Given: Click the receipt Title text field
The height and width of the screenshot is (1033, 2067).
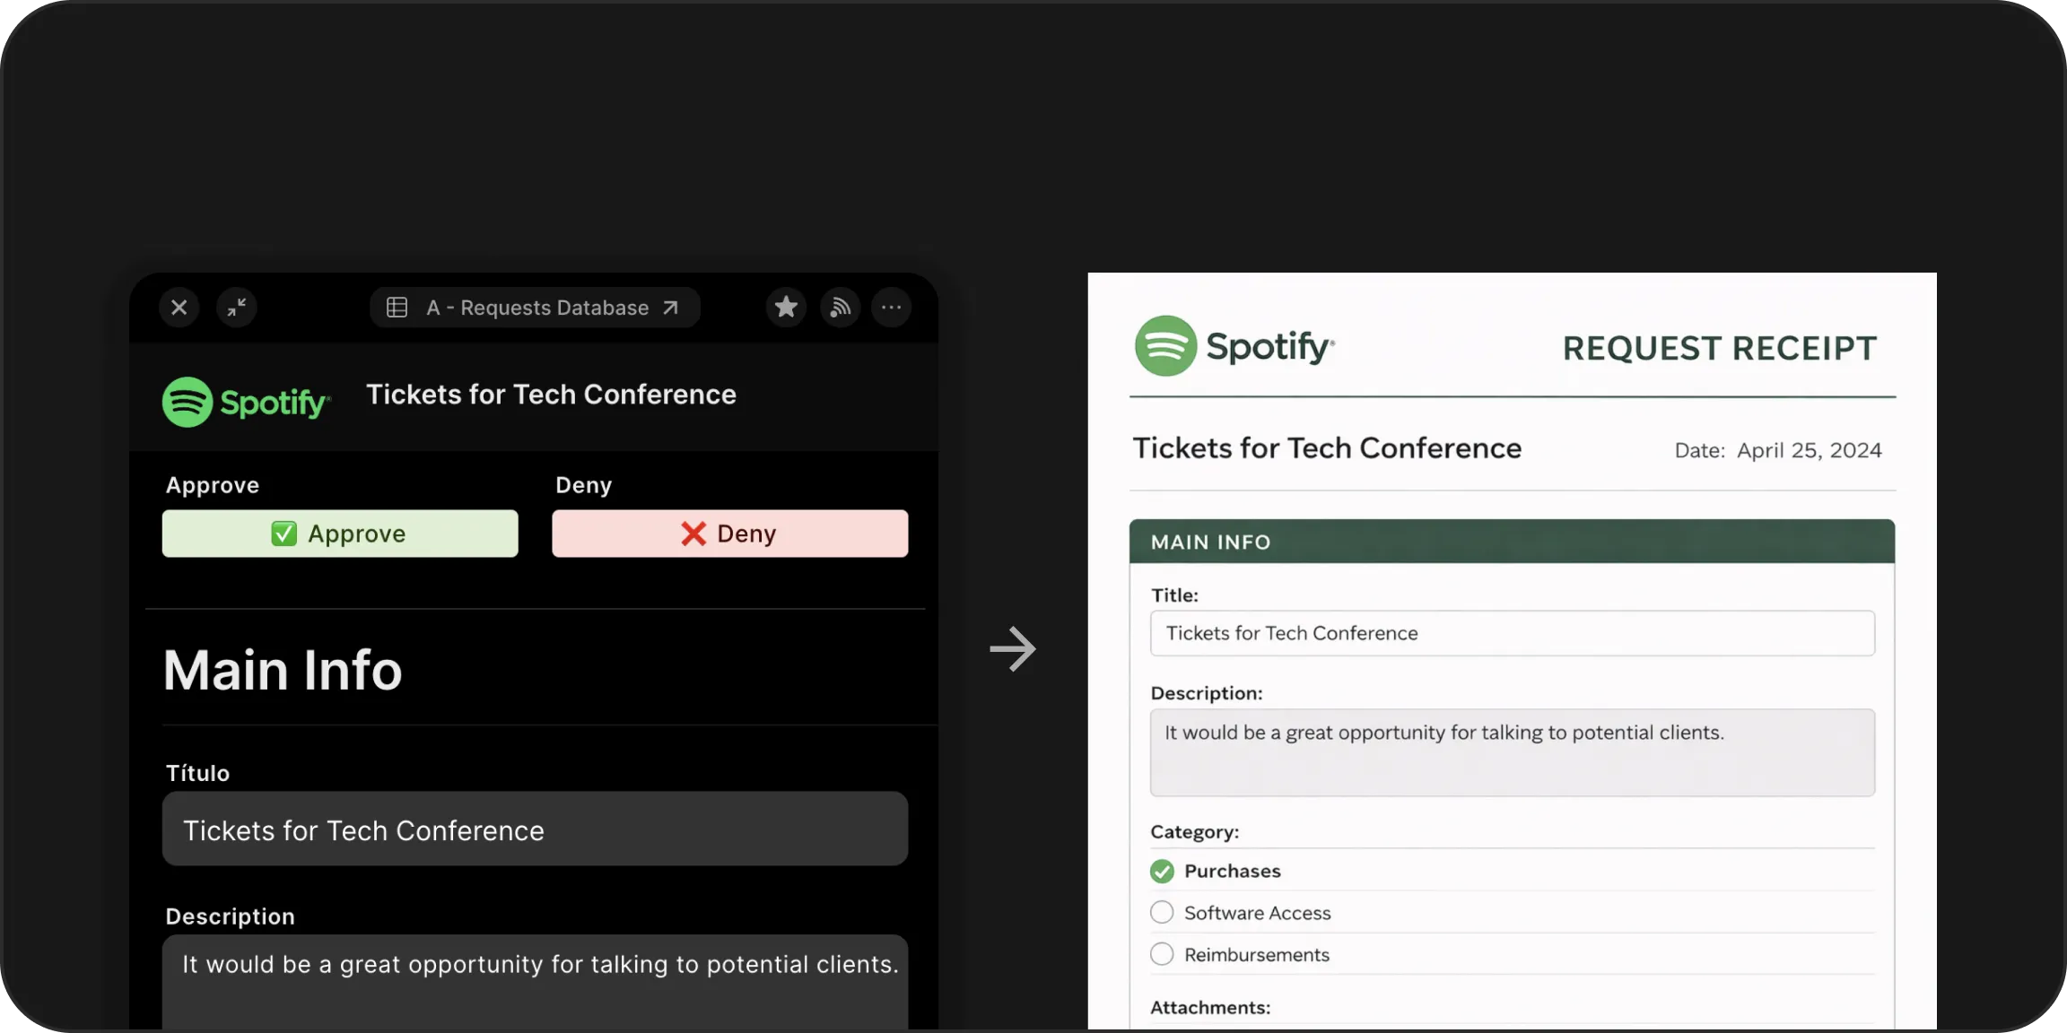Looking at the screenshot, I should 1512,633.
